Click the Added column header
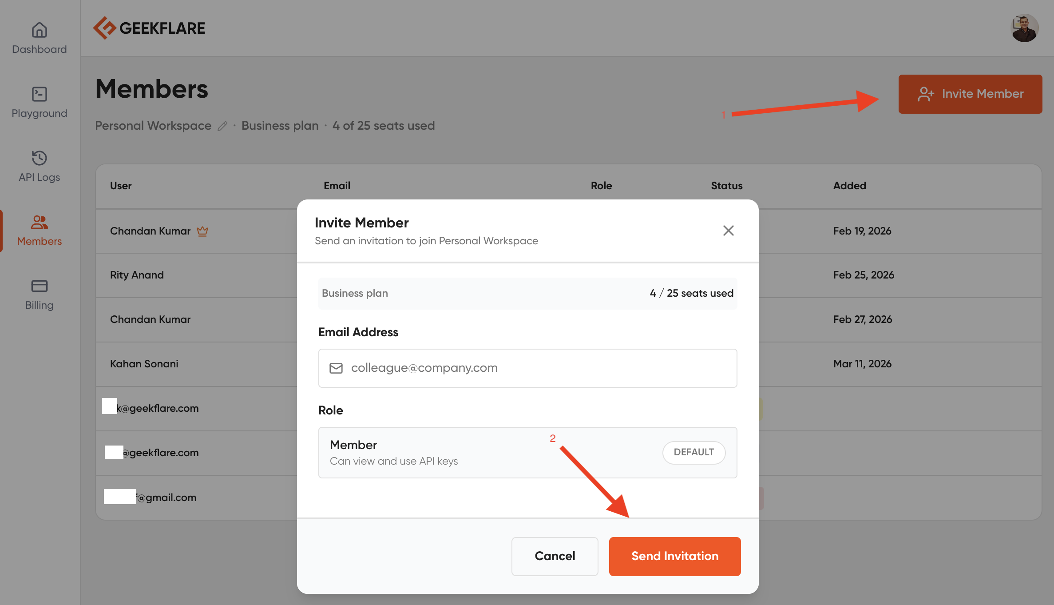1054x605 pixels. click(849, 186)
